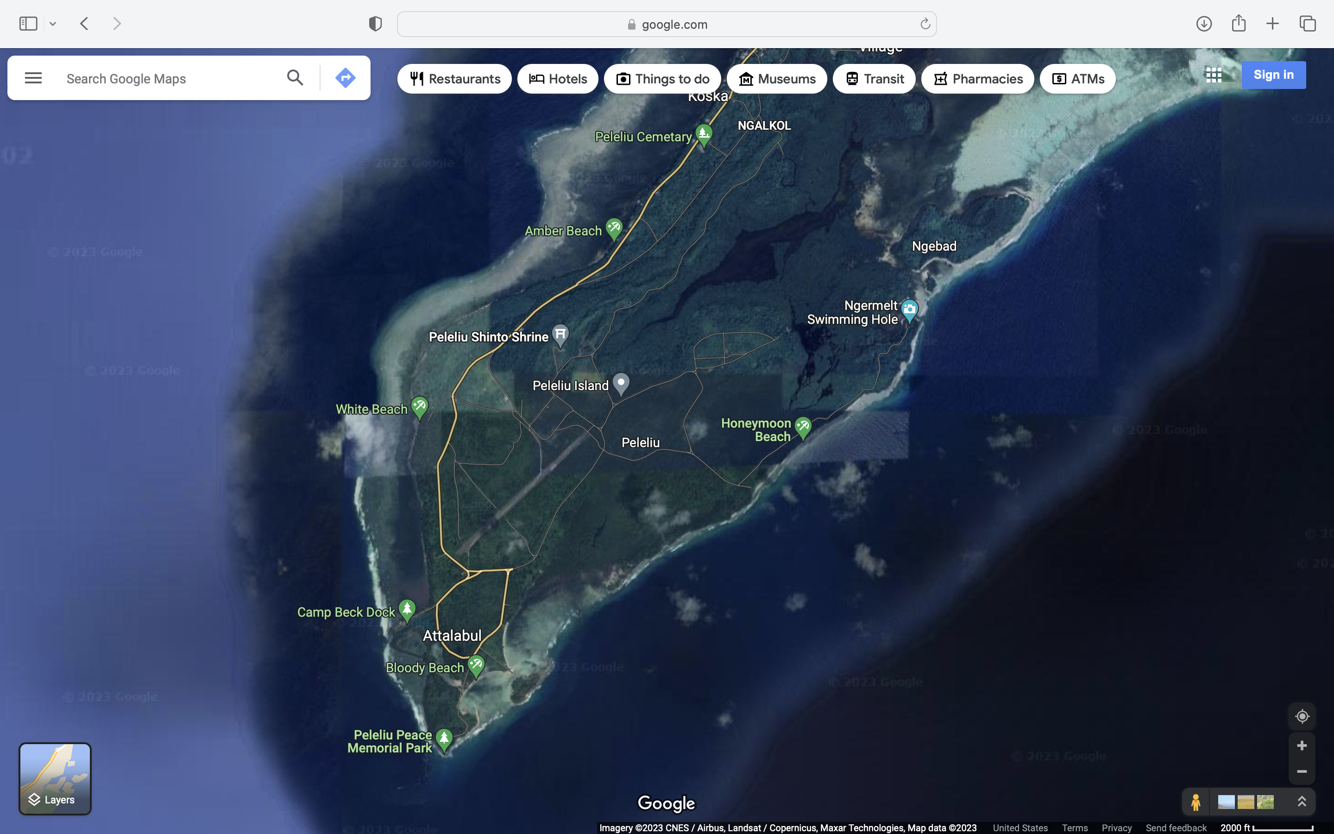The image size is (1334, 834).
Task: Select the Things to do chip
Action: tap(662, 79)
